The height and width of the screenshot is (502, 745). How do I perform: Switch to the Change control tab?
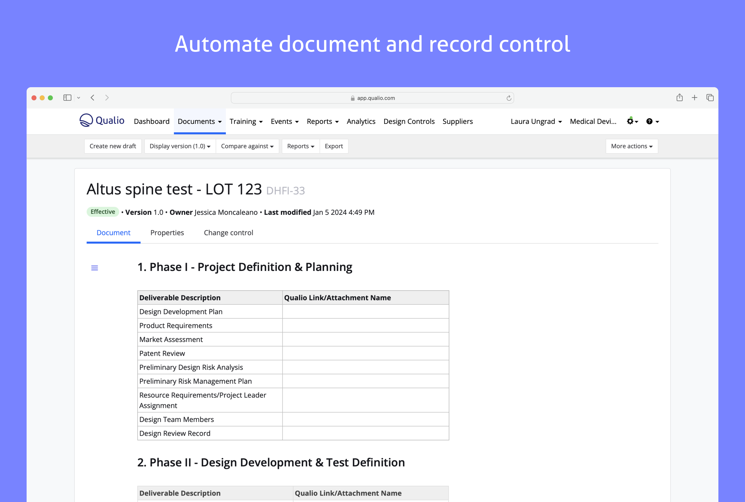(228, 233)
